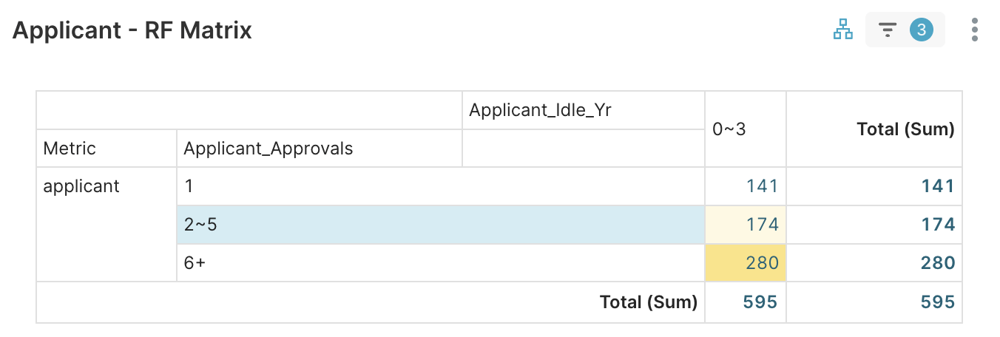Click the bold 280 row total

pos(937,263)
